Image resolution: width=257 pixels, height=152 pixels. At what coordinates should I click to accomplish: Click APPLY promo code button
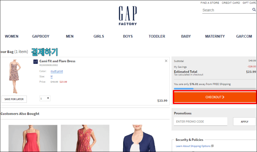point(244,122)
